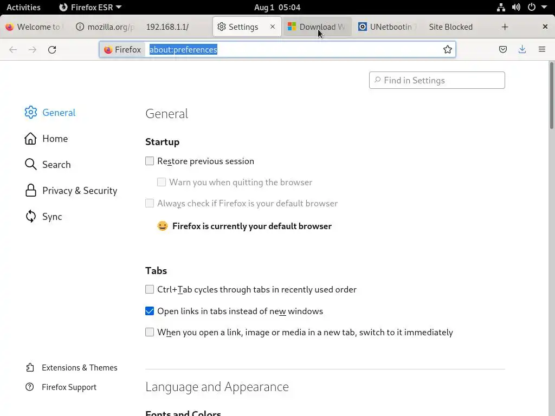The height and width of the screenshot is (416, 555).
Task: Click the bookmark star icon
Action: click(448, 49)
